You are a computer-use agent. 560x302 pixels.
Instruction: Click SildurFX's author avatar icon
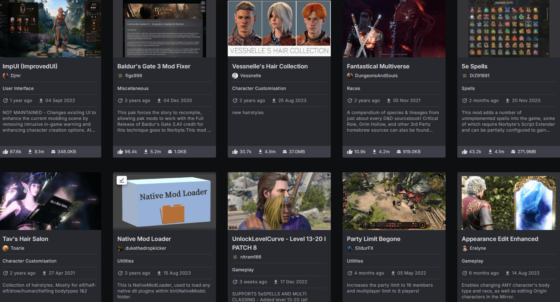point(350,248)
